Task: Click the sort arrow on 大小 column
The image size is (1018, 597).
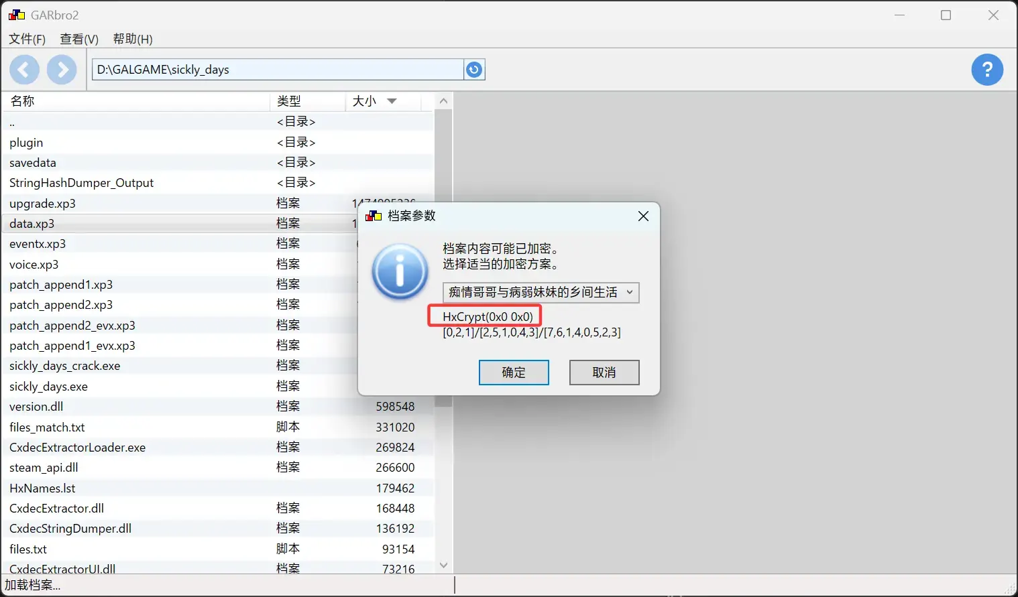Action: (392, 101)
